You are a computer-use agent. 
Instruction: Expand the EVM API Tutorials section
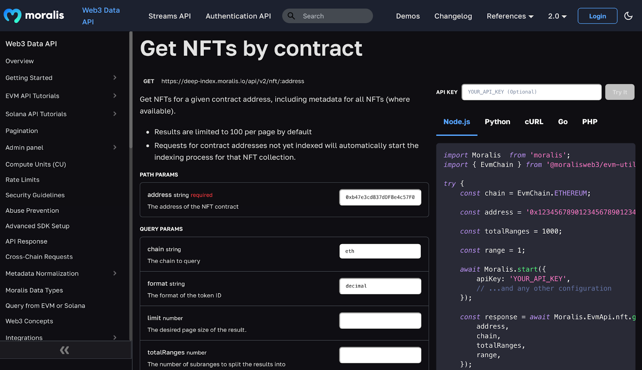pos(115,96)
